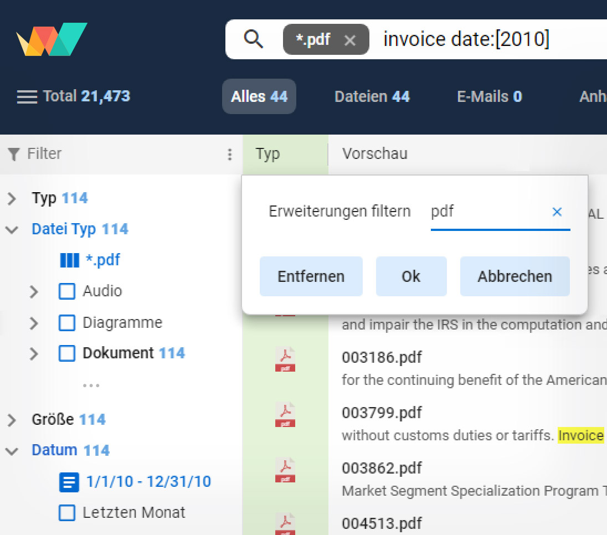Click the *.pdf filter column icon

tap(70, 260)
